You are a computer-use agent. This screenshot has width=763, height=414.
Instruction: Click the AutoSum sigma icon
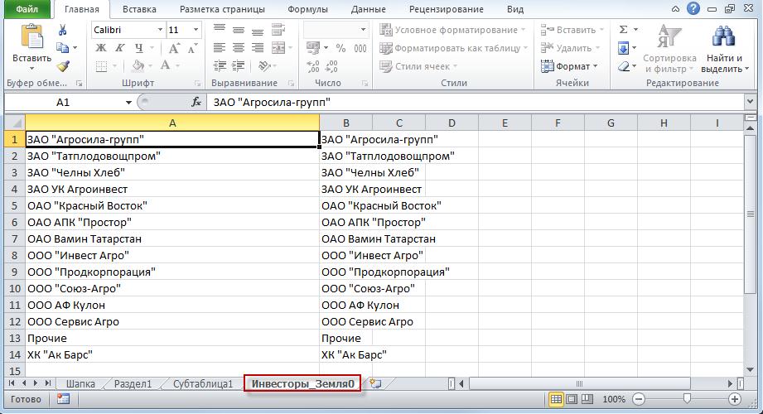[x=623, y=30]
